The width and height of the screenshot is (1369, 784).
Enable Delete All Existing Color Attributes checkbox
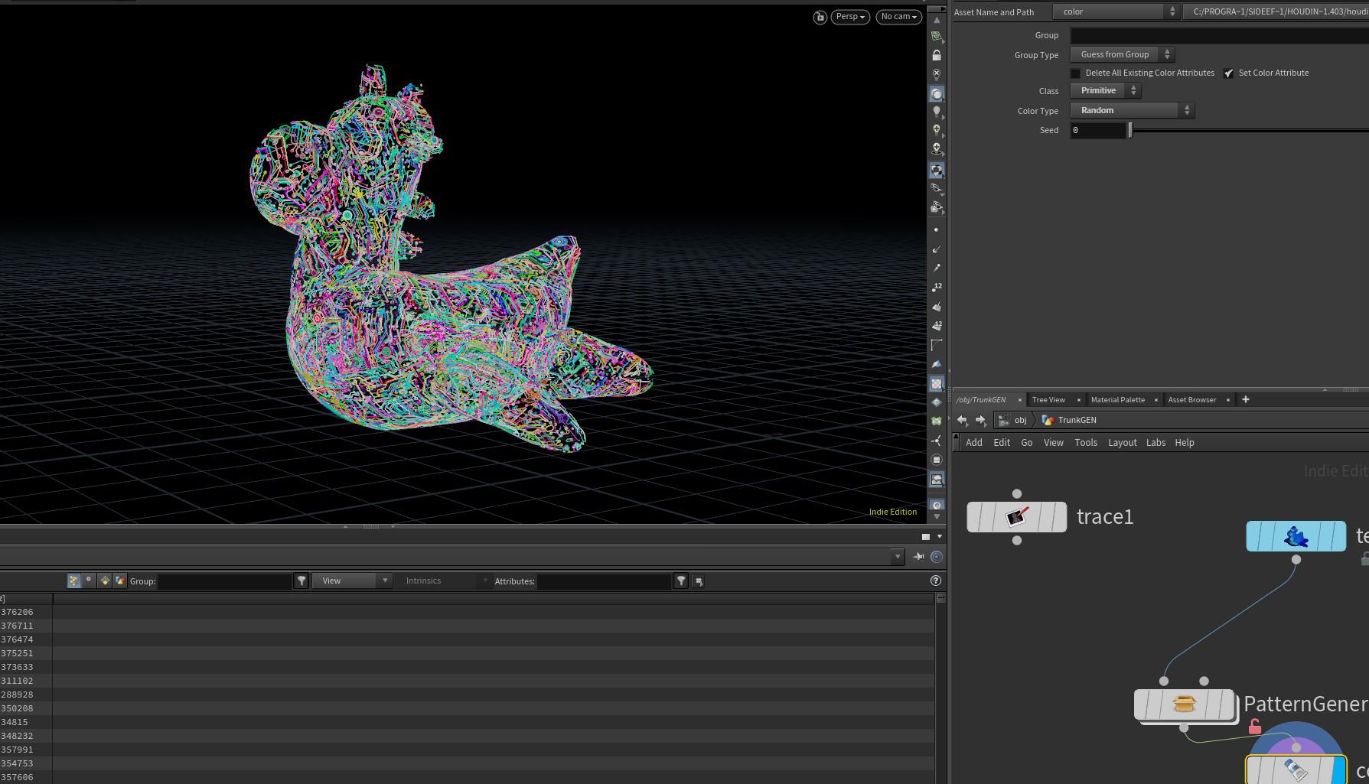coord(1075,73)
